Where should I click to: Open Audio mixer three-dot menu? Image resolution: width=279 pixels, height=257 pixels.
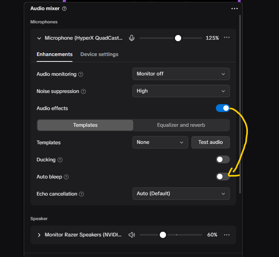point(234,9)
